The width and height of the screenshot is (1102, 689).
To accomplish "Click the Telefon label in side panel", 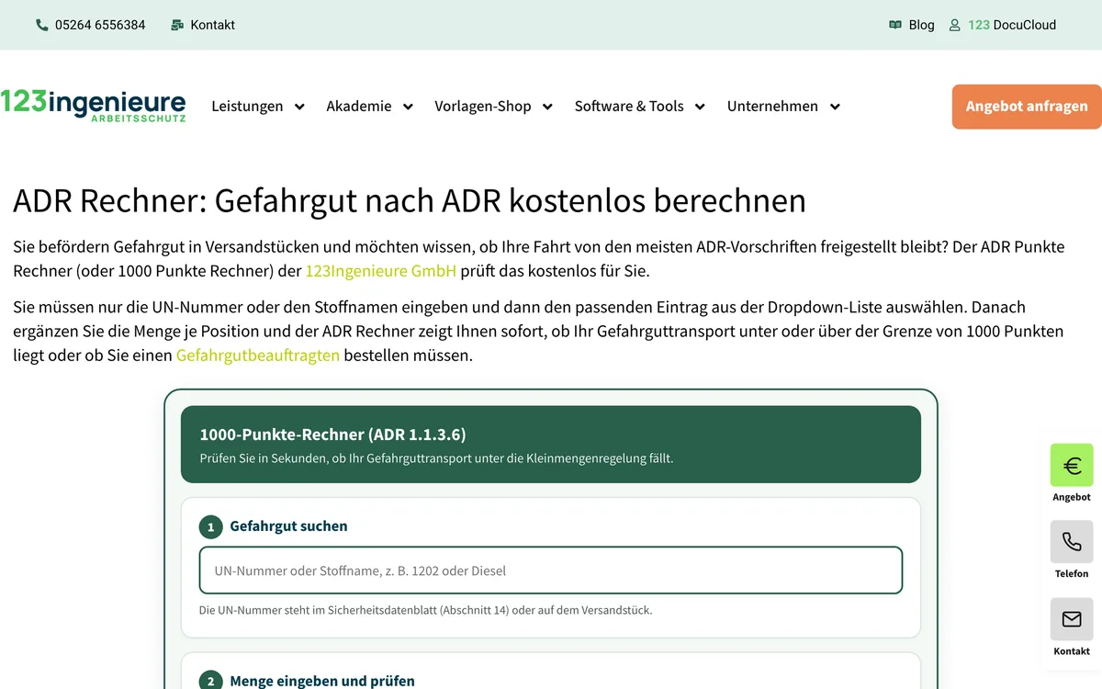I will coord(1072,573).
